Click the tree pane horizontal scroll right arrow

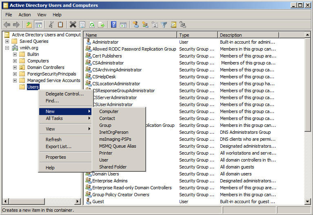[x=78, y=201]
